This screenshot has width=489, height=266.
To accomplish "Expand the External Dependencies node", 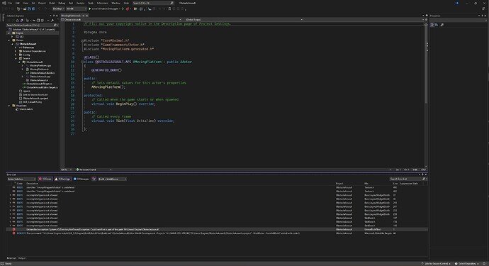I will click(16, 51).
